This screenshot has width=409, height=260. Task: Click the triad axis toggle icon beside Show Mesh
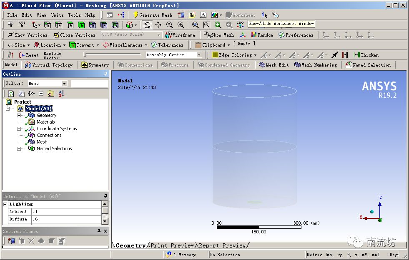(x=243, y=35)
